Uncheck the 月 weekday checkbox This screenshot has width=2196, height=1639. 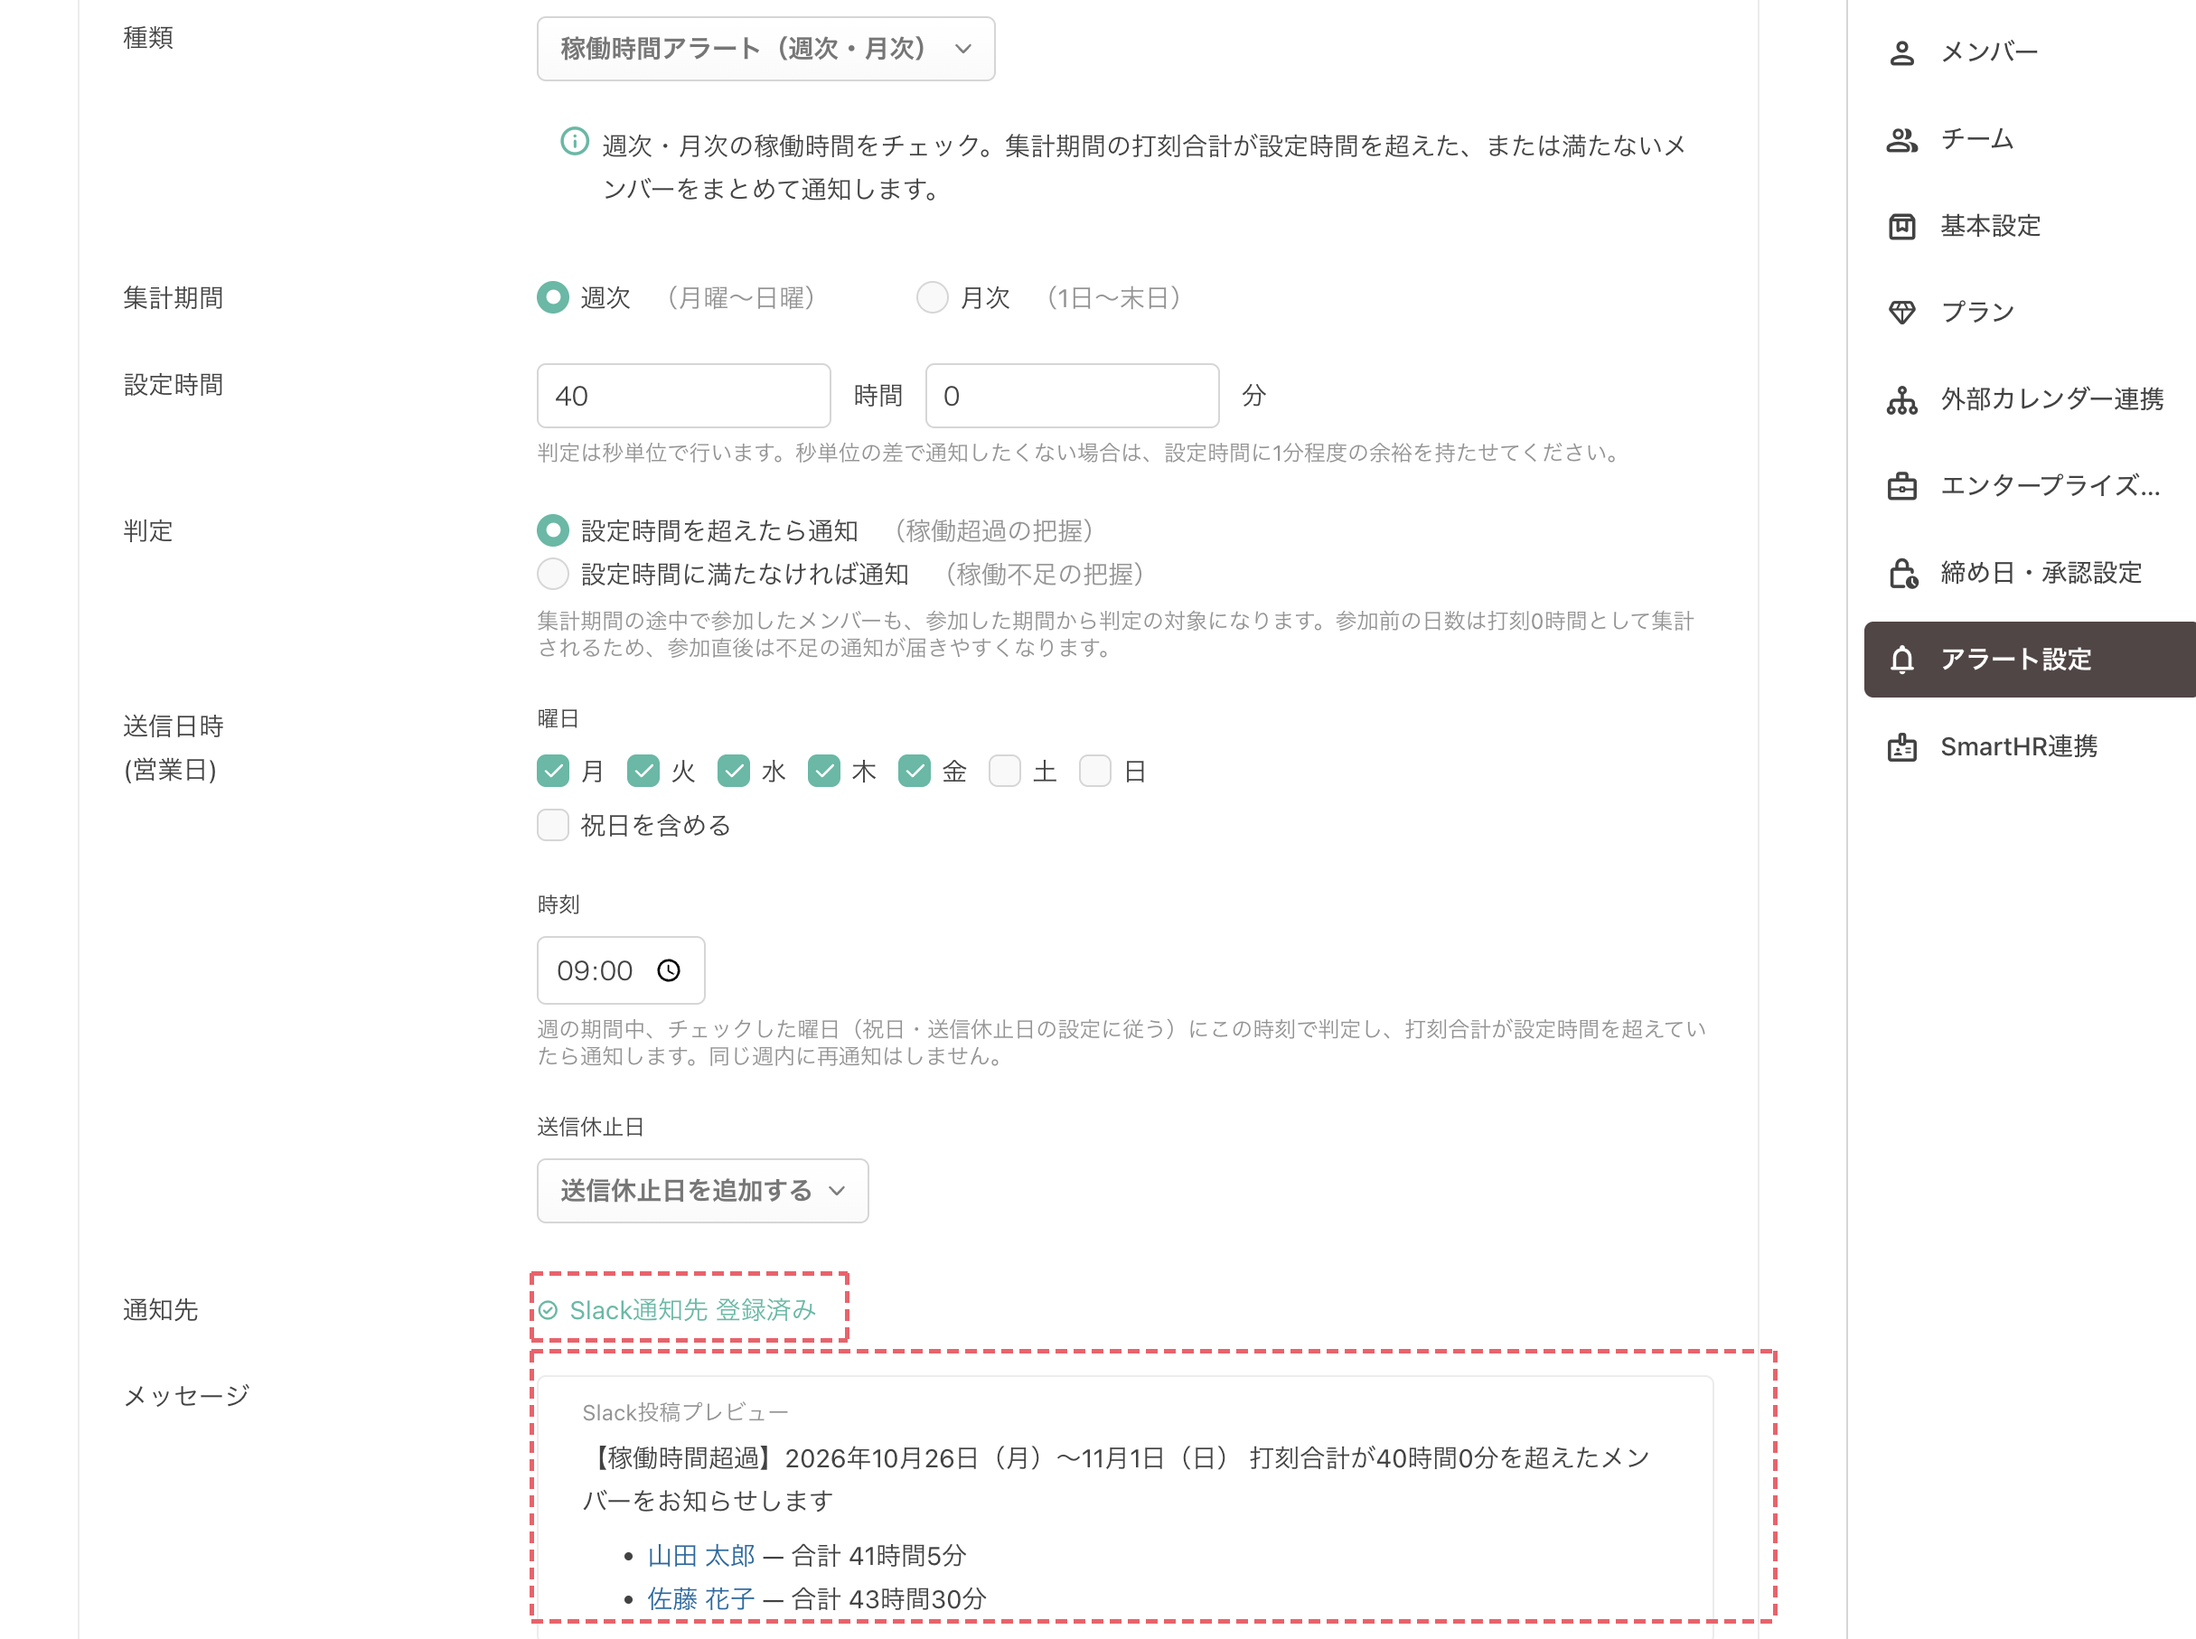[x=553, y=771]
